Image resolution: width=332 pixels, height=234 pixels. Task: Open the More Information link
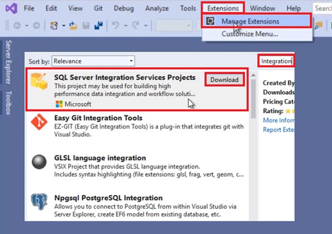[x=279, y=120]
